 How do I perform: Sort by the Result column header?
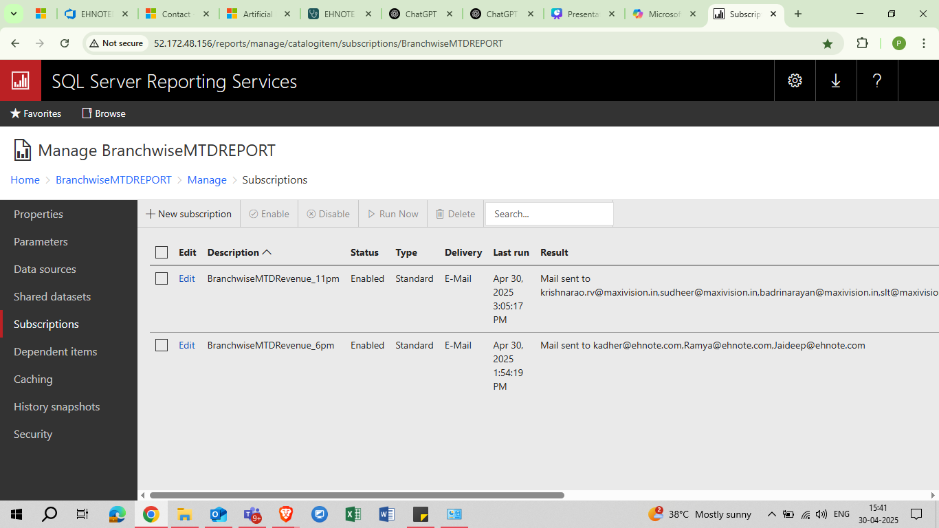[x=554, y=252]
